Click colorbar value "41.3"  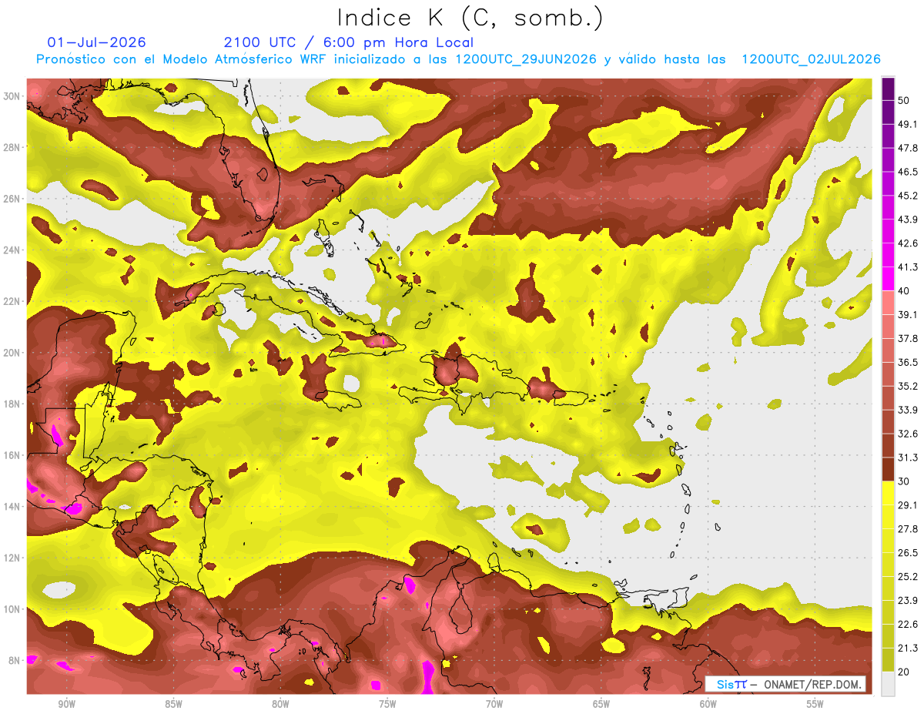908,267
